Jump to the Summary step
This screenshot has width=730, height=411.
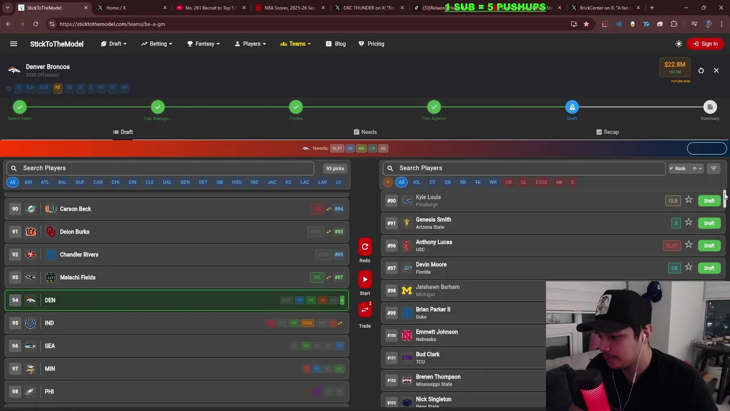[x=710, y=107]
